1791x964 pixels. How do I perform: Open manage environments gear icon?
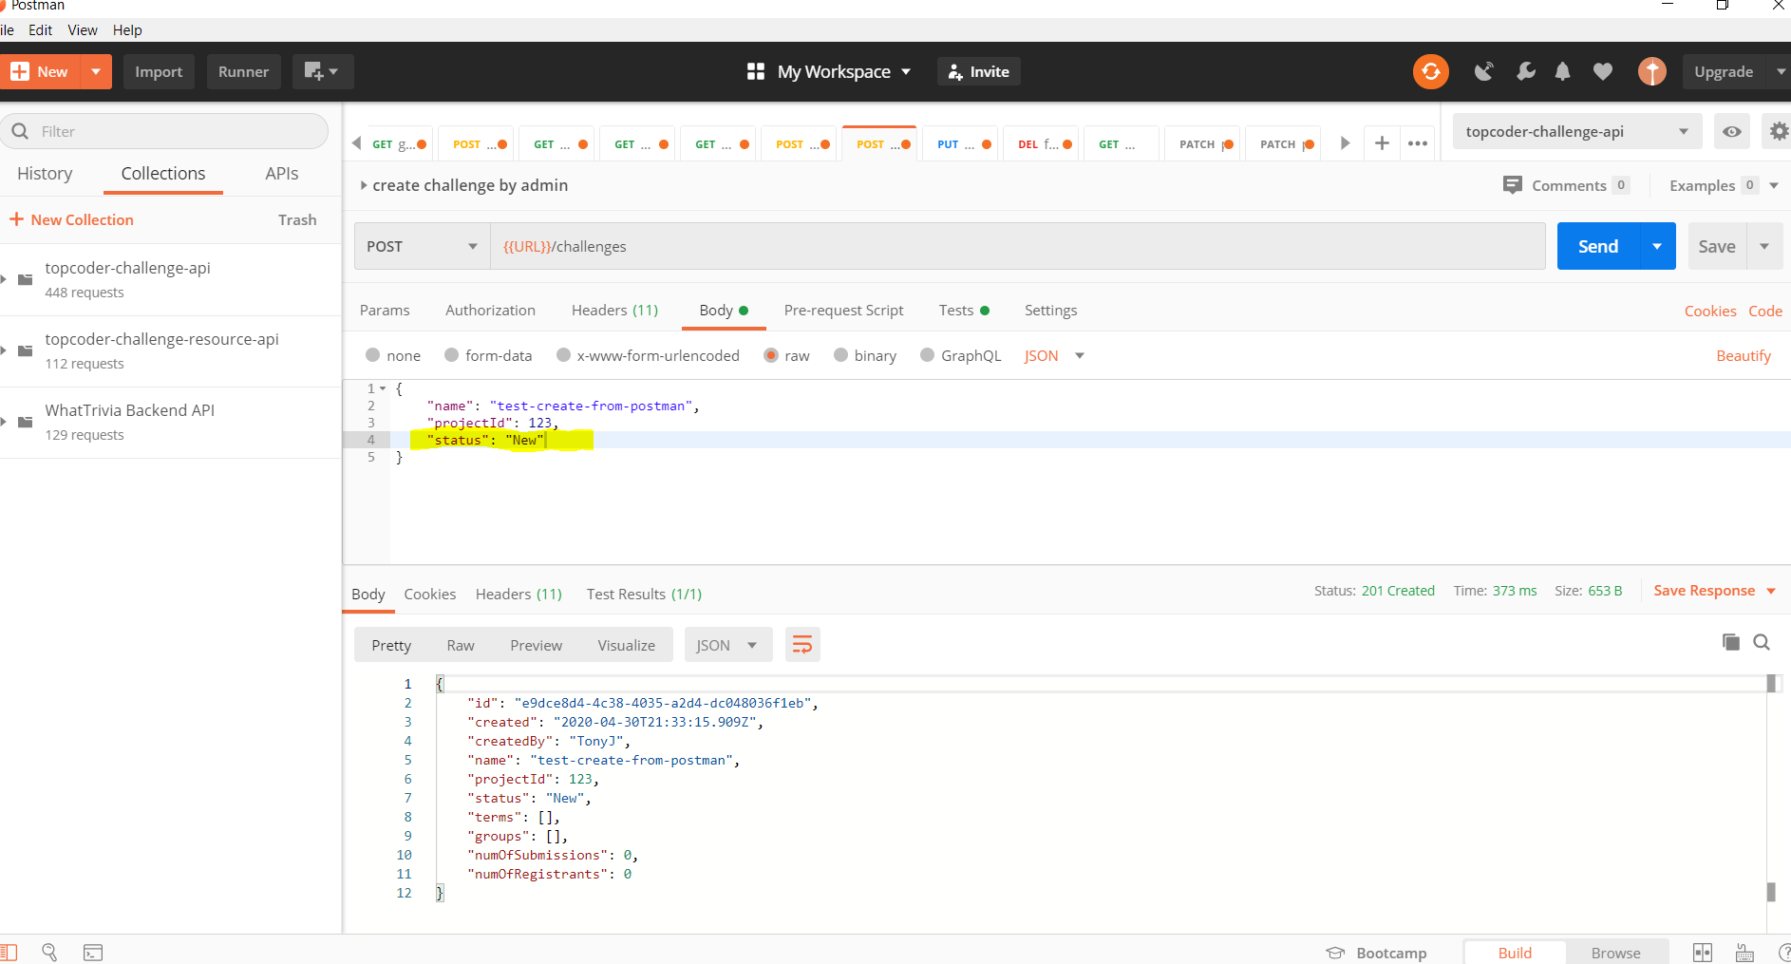click(1778, 131)
